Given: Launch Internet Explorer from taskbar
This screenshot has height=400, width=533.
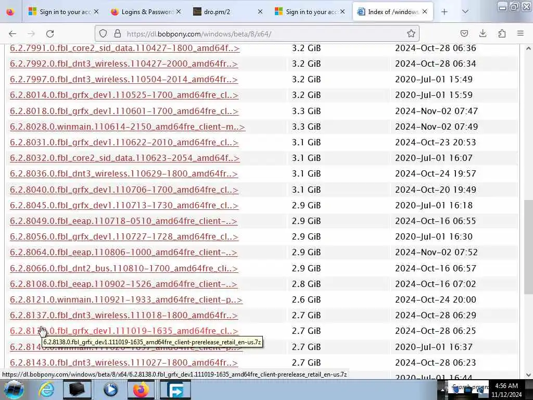Looking at the screenshot, I should (46, 390).
